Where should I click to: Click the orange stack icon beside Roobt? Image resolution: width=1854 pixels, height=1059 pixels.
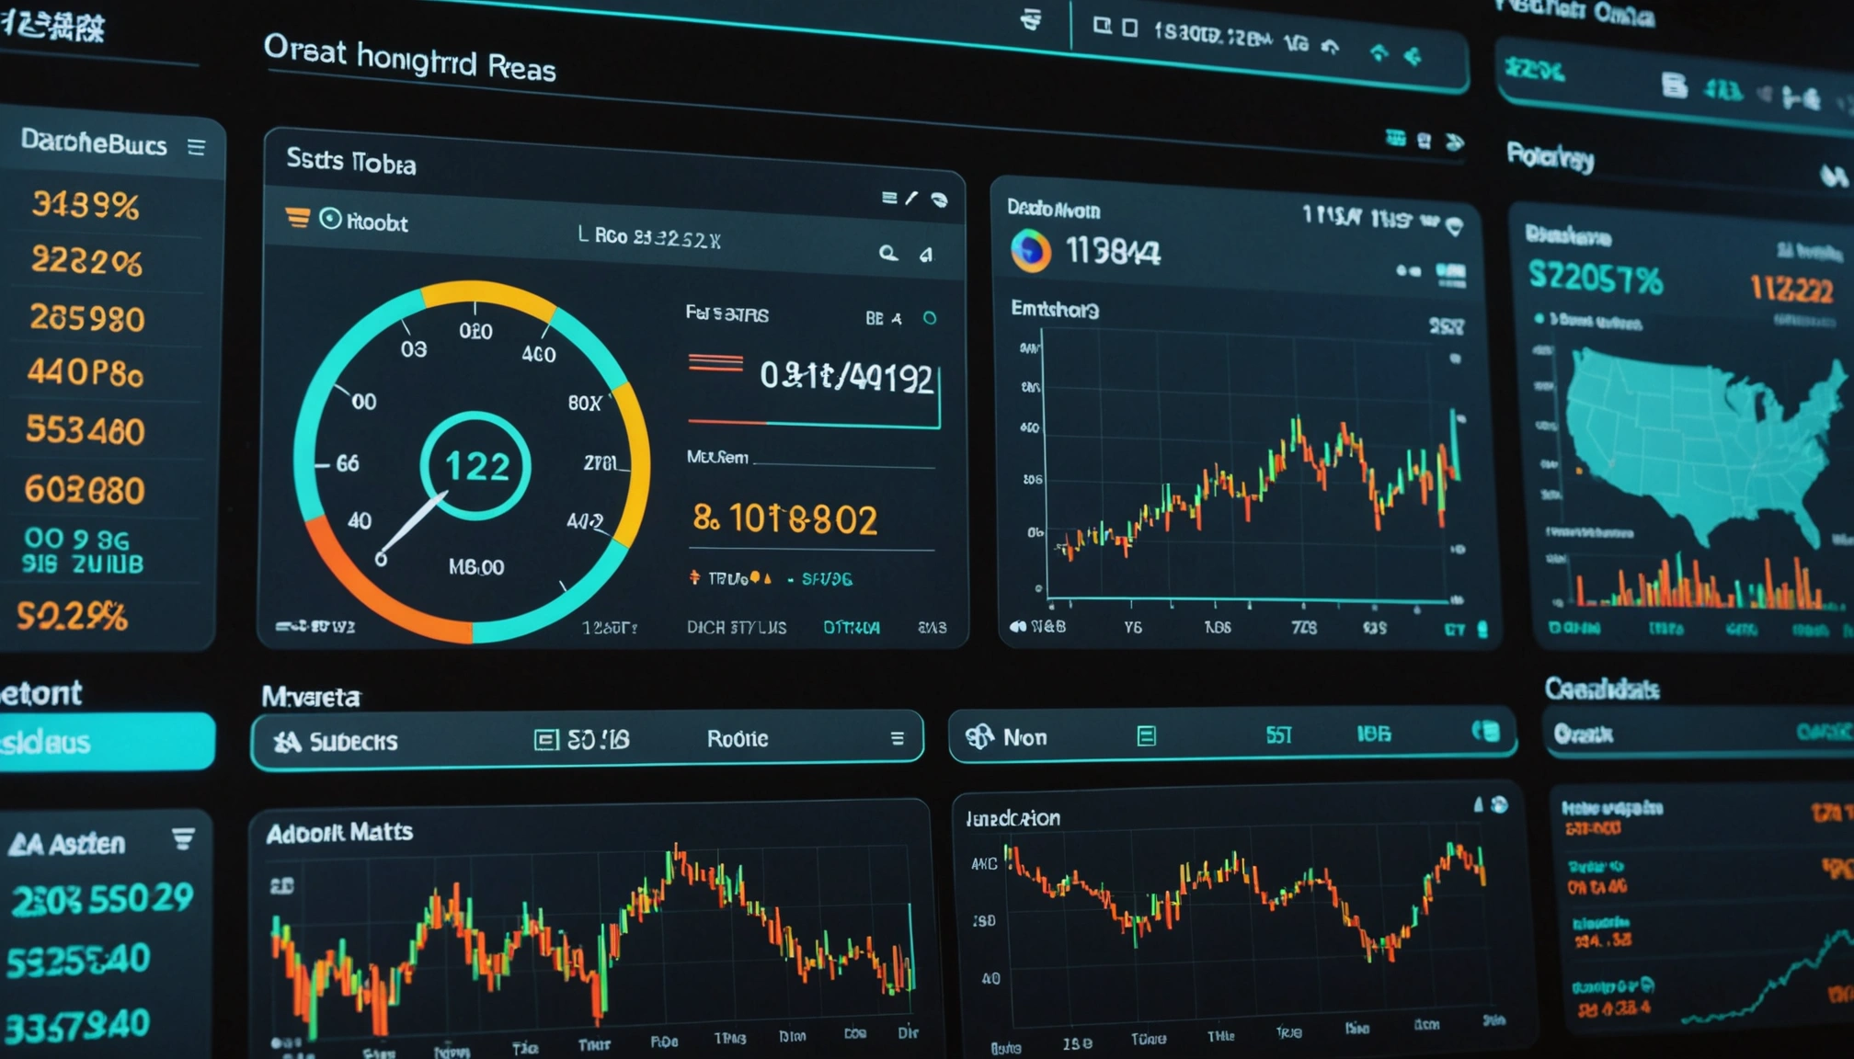[x=297, y=218]
